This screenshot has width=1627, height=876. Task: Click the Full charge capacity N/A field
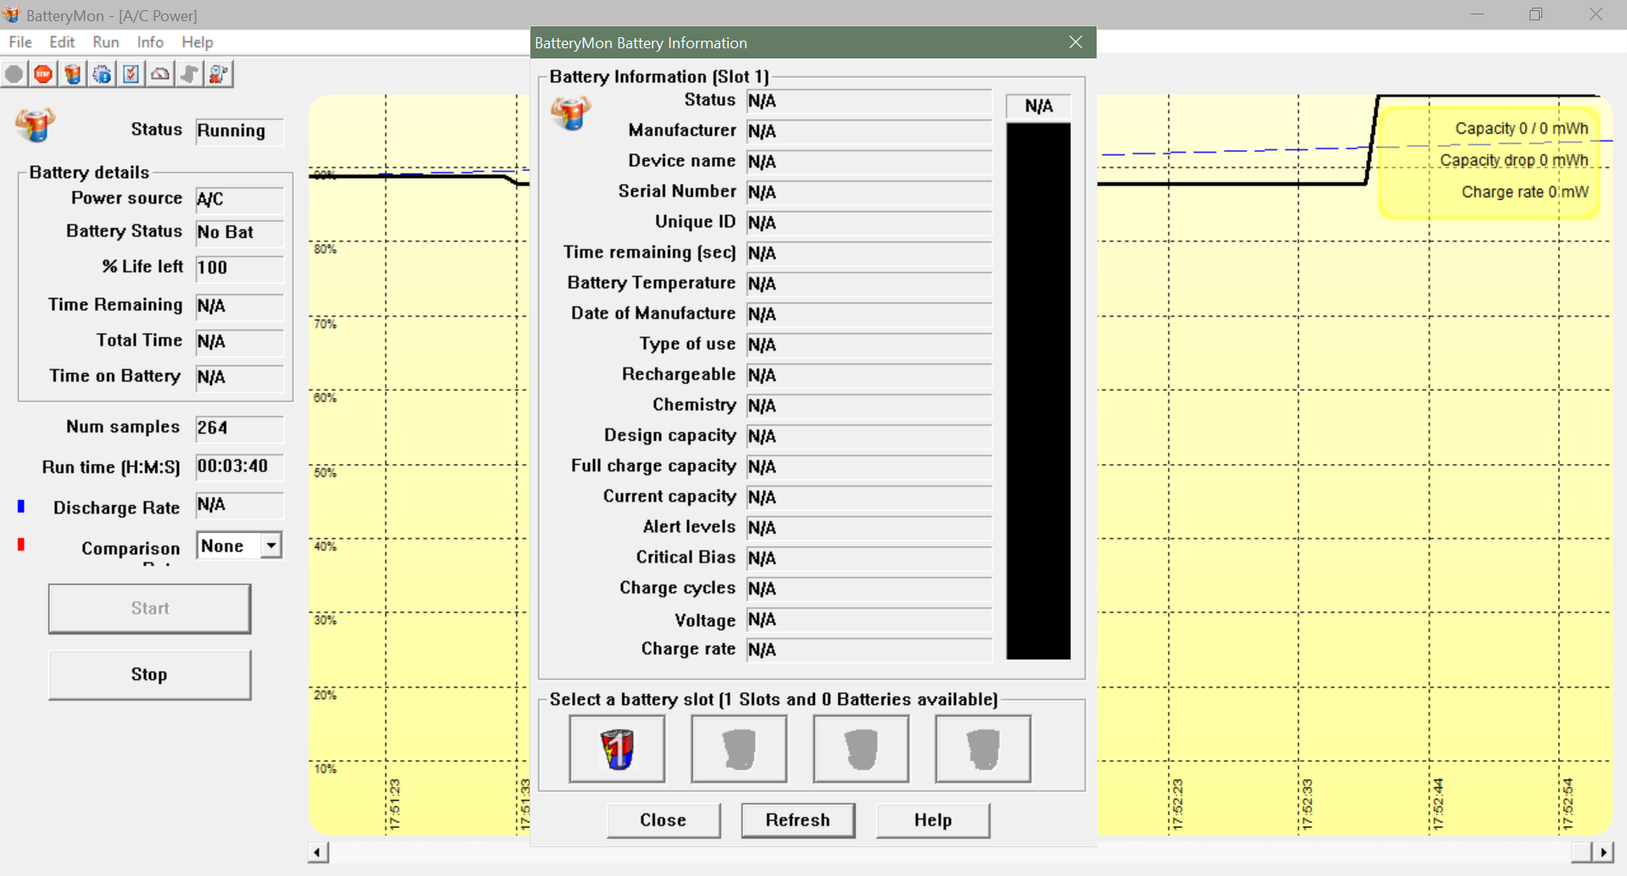pyautogui.click(x=869, y=467)
